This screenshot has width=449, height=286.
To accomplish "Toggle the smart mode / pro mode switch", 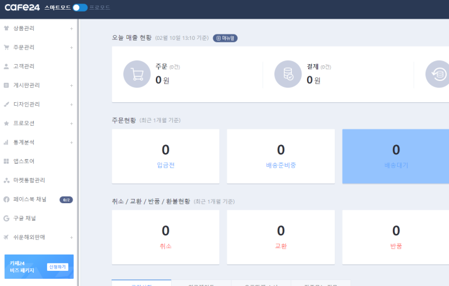I will pos(80,8).
